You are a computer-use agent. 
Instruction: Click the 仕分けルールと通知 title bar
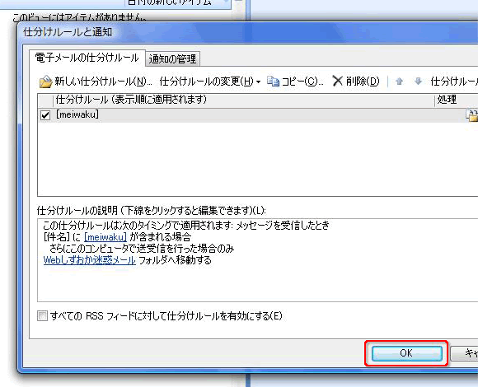(247, 32)
